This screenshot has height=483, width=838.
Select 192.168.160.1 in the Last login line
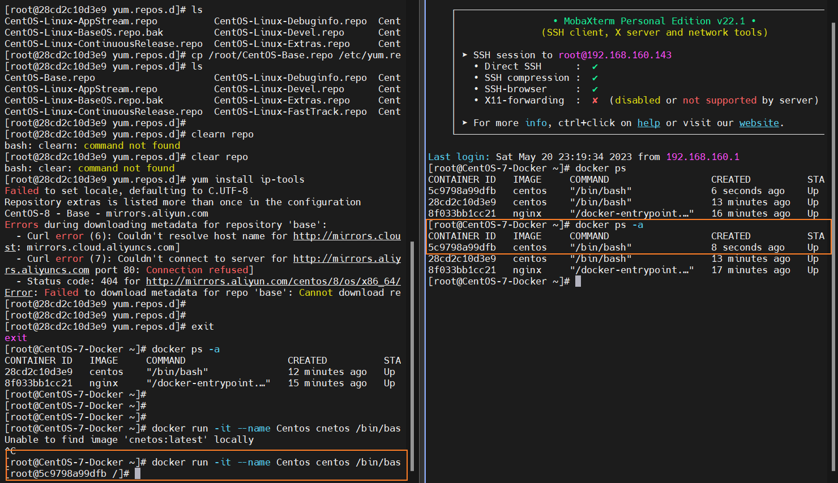(x=703, y=157)
